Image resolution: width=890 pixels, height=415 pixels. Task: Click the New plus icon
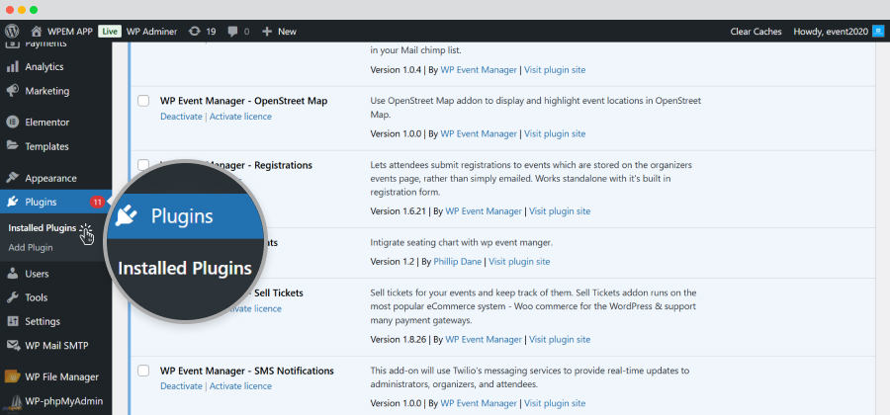coord(267,32)
